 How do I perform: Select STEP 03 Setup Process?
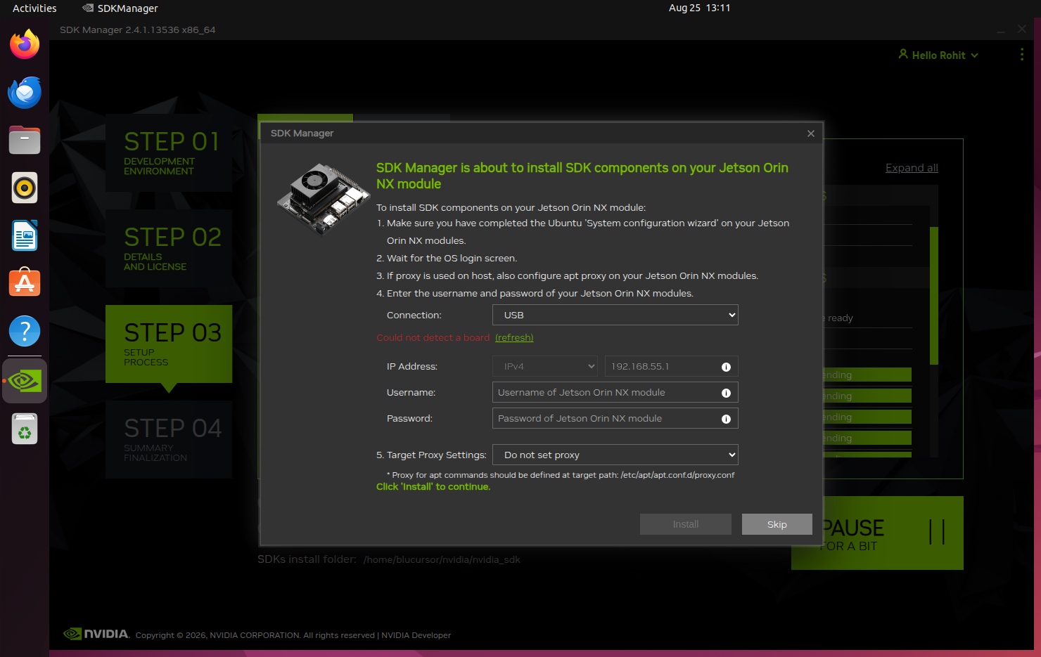[x=169, y=344]
